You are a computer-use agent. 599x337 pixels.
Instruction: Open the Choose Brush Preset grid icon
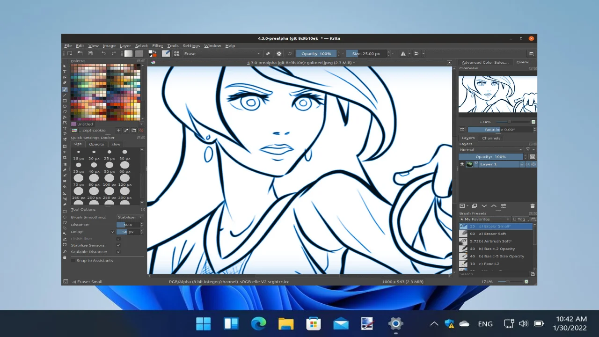(x=177, y=53)
